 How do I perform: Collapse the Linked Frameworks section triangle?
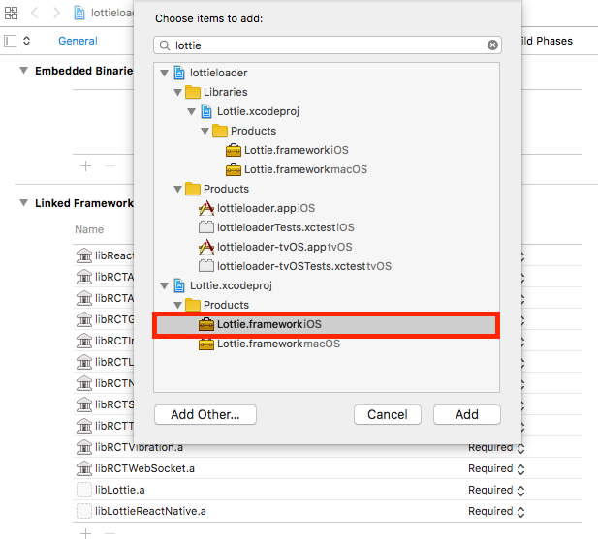[23, 203]
